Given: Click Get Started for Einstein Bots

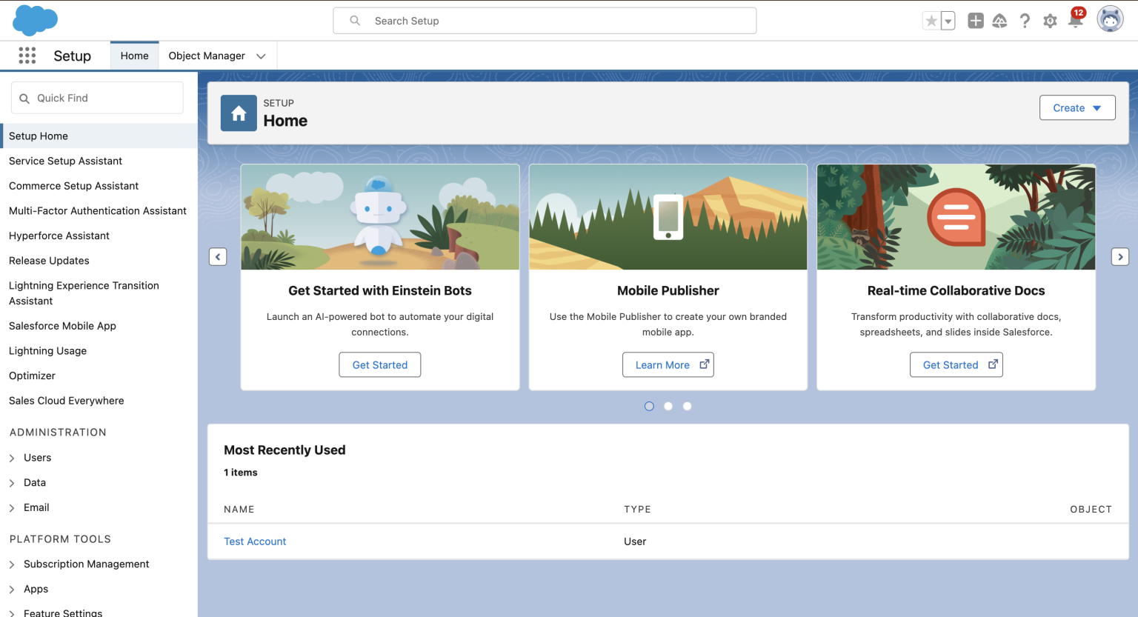Looking at the screenshot, I should point(379,364).
